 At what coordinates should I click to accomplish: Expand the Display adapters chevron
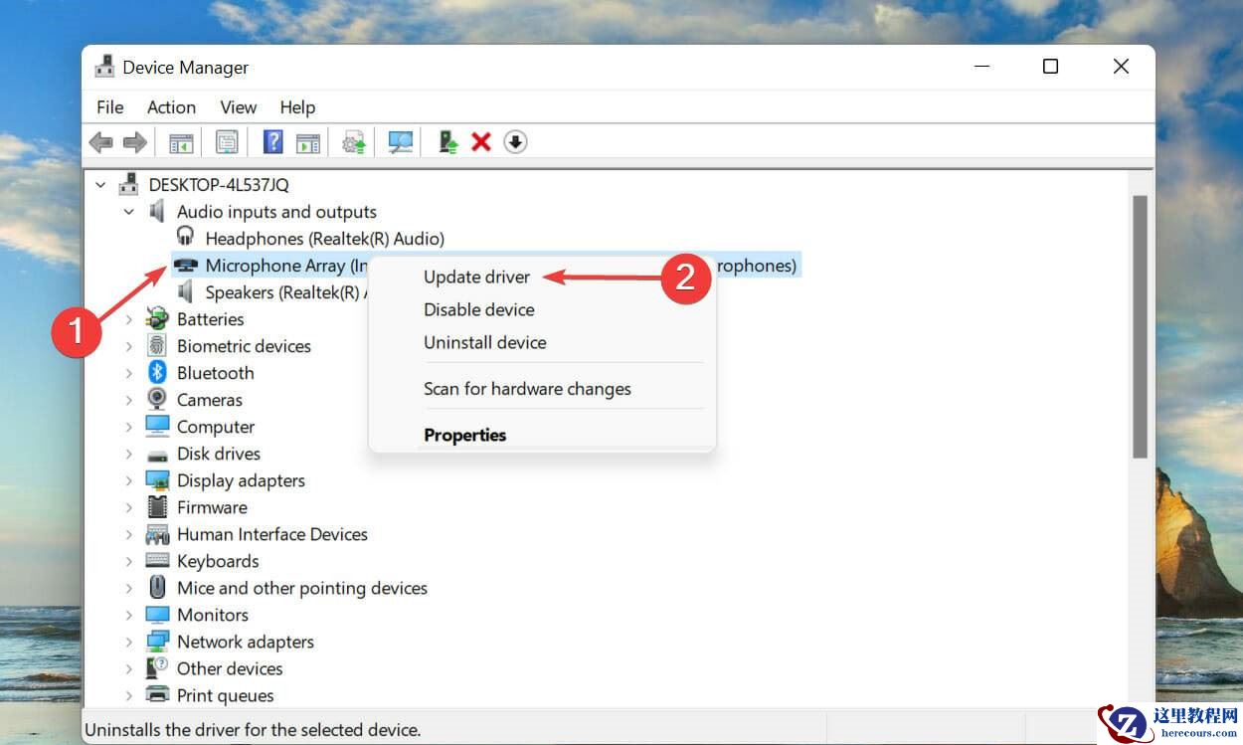(128, 480)
